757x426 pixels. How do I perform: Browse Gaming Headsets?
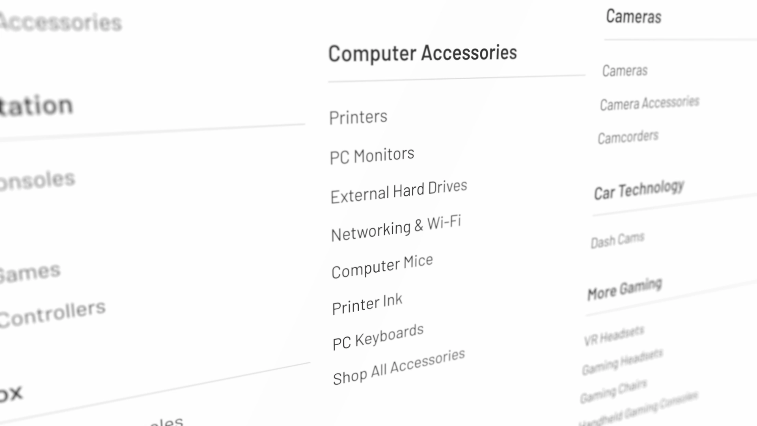tap(622, 362)
